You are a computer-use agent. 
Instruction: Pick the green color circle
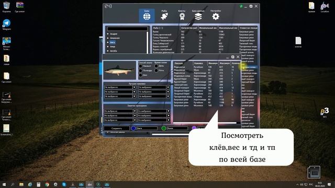click(x=164, y=128)
